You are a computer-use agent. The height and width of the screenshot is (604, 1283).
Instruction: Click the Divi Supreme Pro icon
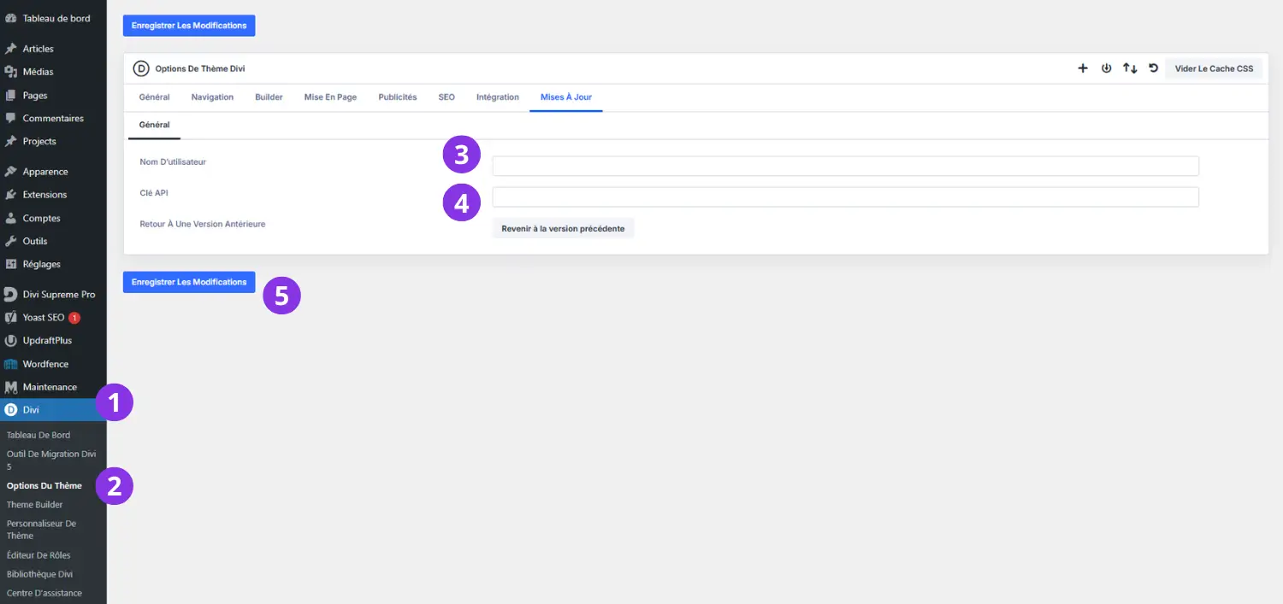click(x=11, y=295)
